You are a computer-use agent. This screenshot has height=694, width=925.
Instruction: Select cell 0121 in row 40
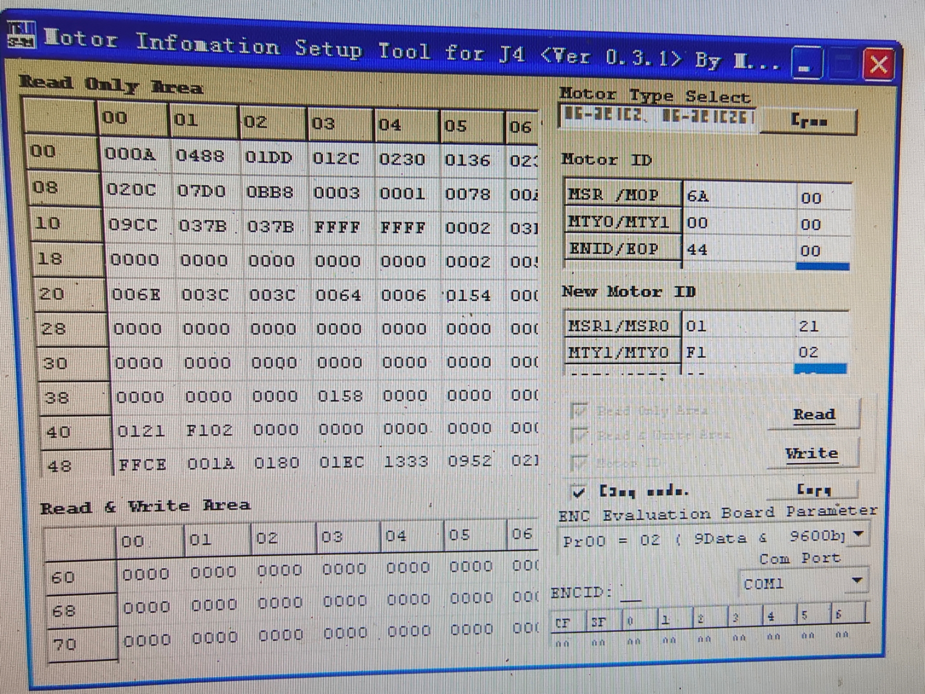(141, 431)
